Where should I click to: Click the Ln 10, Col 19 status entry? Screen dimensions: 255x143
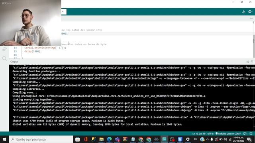(x=198, y=133)
